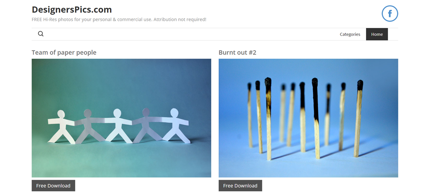Go to the Home tab

coord(377,34)
